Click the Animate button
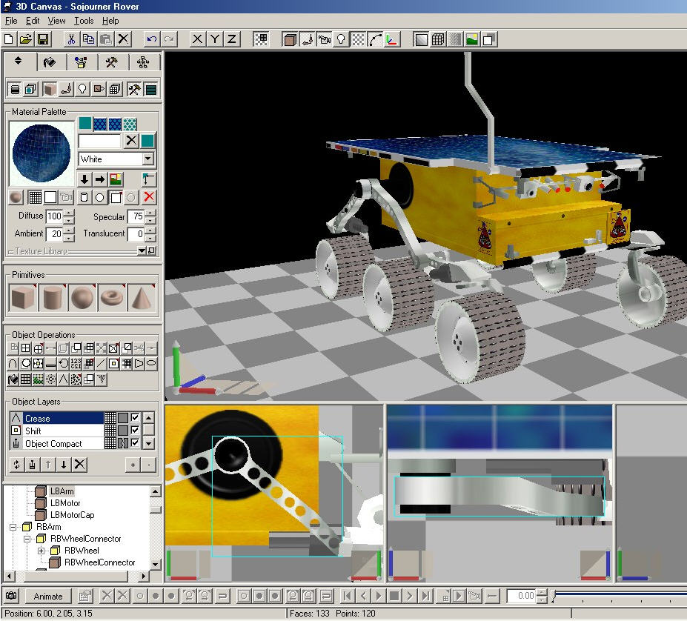The height and width of the screenshot is (621, 687). pos(49,596)
